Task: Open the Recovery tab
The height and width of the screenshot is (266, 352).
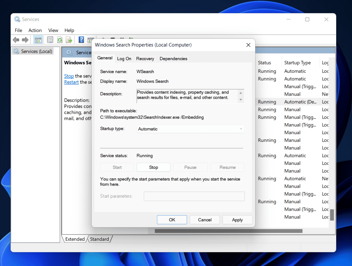Action: point(145,59)
